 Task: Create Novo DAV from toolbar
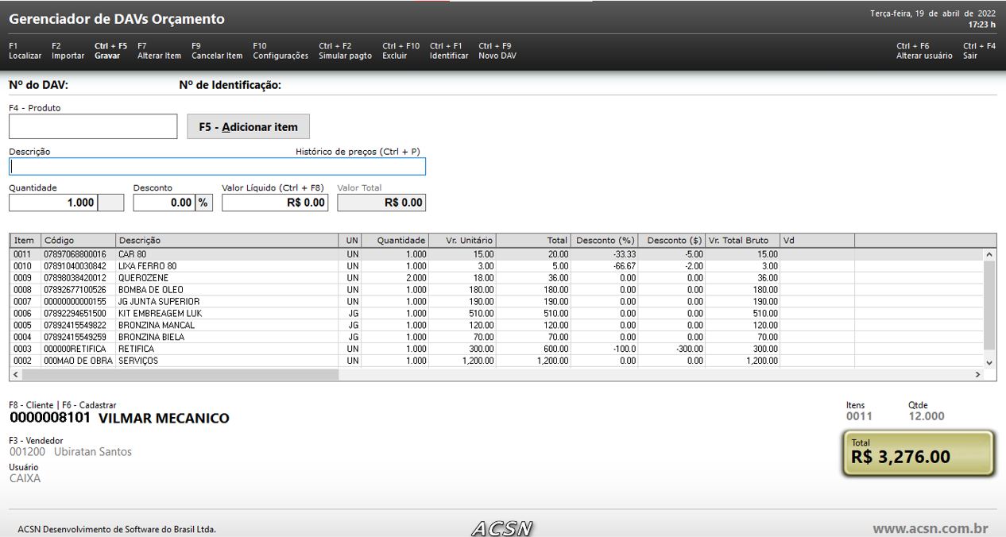(497, 51)
